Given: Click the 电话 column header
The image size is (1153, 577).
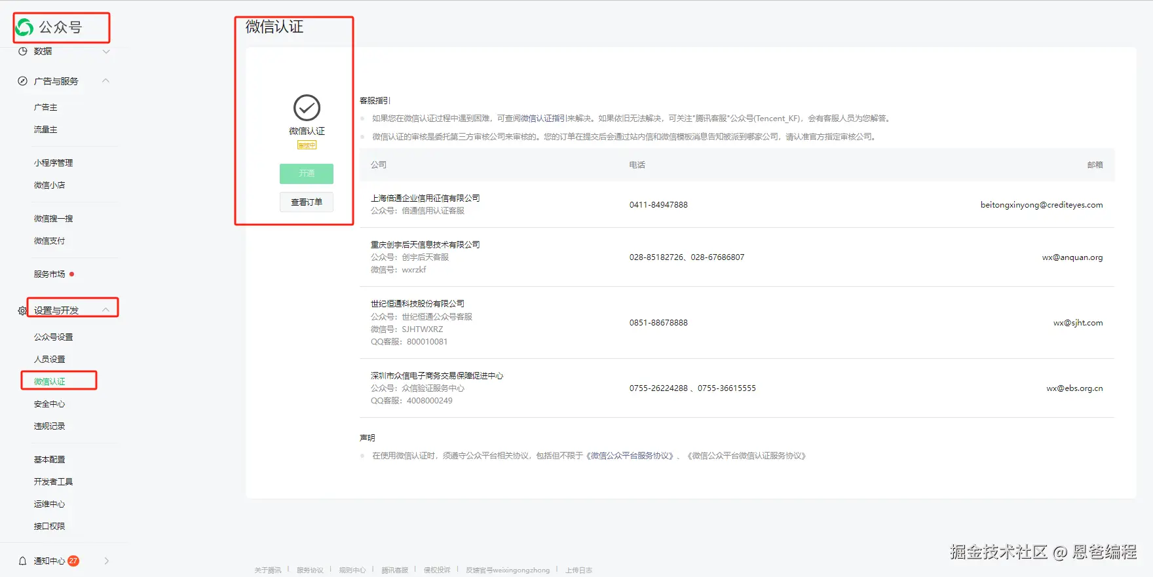Looking at the screenshot, I should 637,165.
